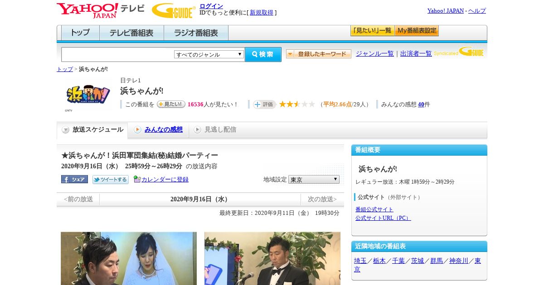Open the wedding couple photo thumbnail
This screenshot has height=285, width=544.
point(129,258)
